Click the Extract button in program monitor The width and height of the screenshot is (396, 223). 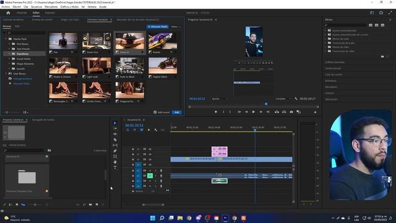point(284,111)
